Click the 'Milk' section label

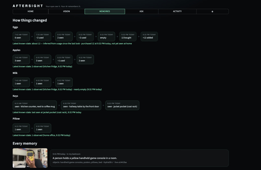click(15, 73)
